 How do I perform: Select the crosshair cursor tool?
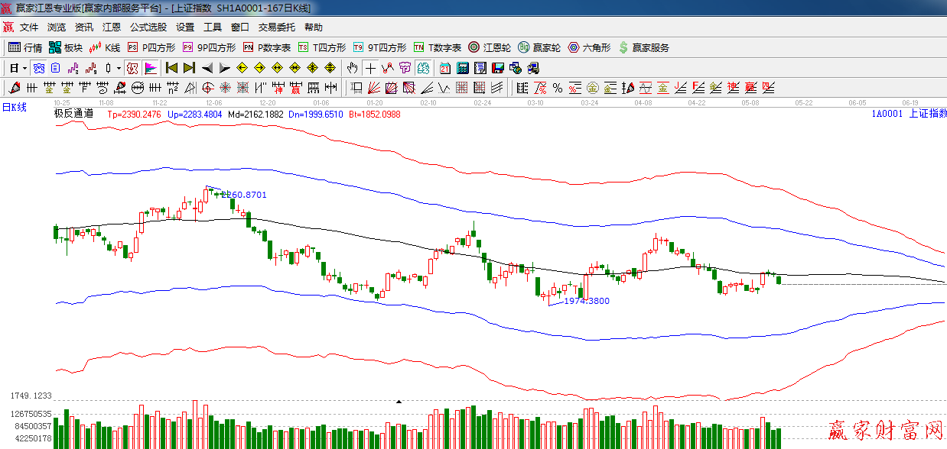click(370, 68)
